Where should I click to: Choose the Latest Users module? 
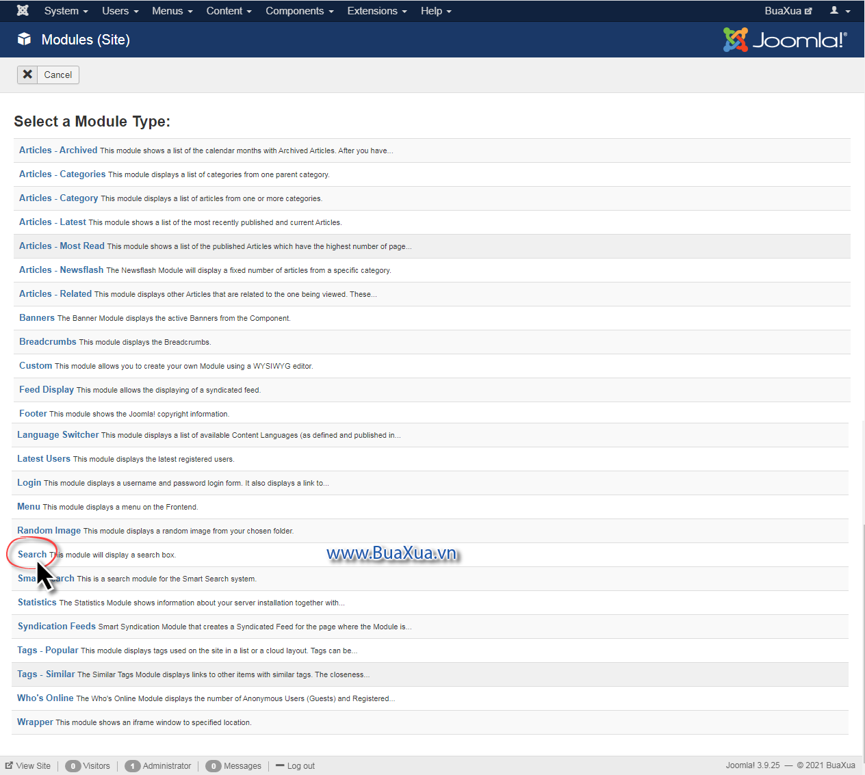tap(44, 458)
